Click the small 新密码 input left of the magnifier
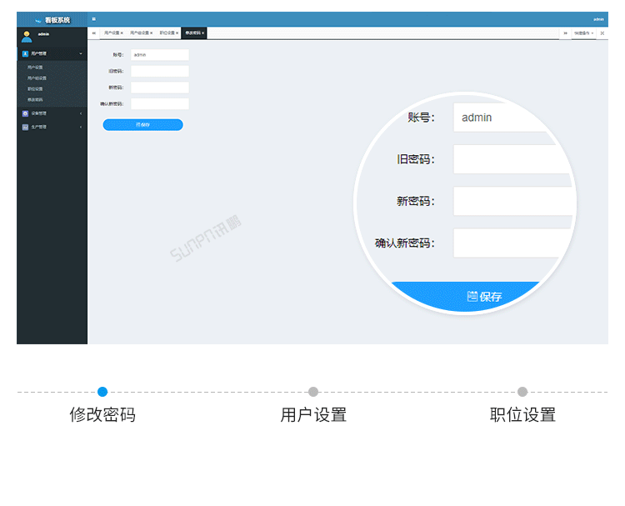The height and width of the screenshot is (506, 625). [160, 88]
